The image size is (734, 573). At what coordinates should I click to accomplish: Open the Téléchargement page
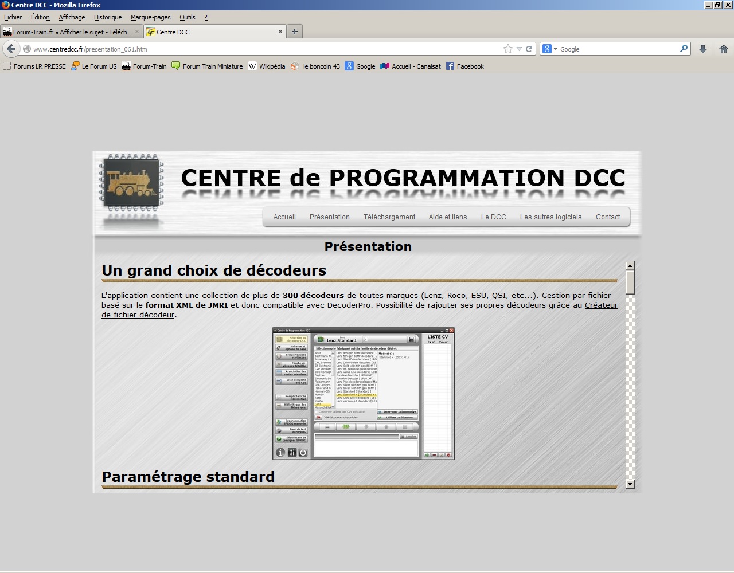point(389,217)
